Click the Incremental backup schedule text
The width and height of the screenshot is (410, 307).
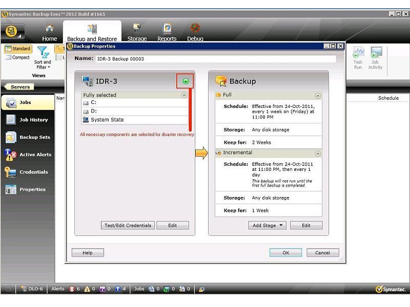[x=282, y=169]
